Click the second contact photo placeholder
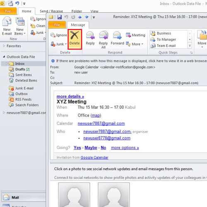The image size is (207, 207). 114,195
